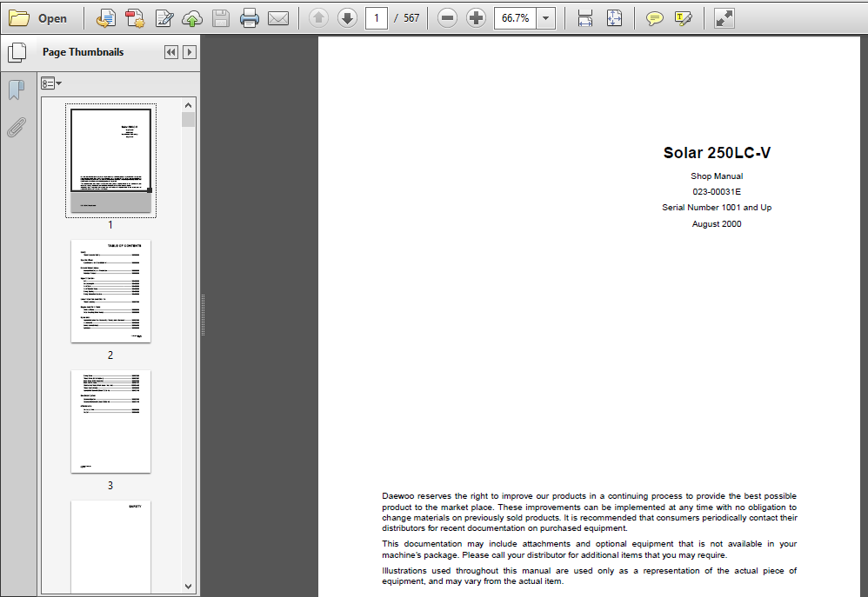868x597 pixels.
Task: Click the Create PDF from web page icon
Action: coord(105,18)
